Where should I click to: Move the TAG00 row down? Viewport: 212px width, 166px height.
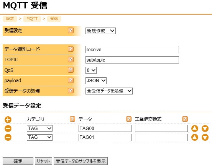tap(205, 129)
